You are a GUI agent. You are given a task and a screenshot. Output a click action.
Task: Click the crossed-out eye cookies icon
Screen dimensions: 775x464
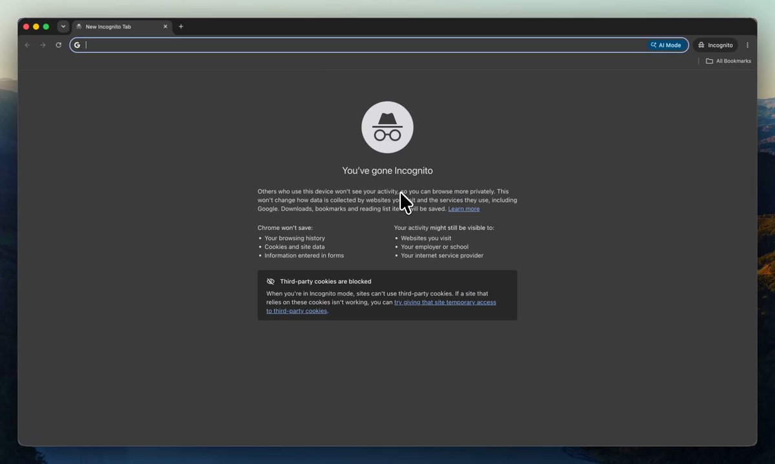270,281
